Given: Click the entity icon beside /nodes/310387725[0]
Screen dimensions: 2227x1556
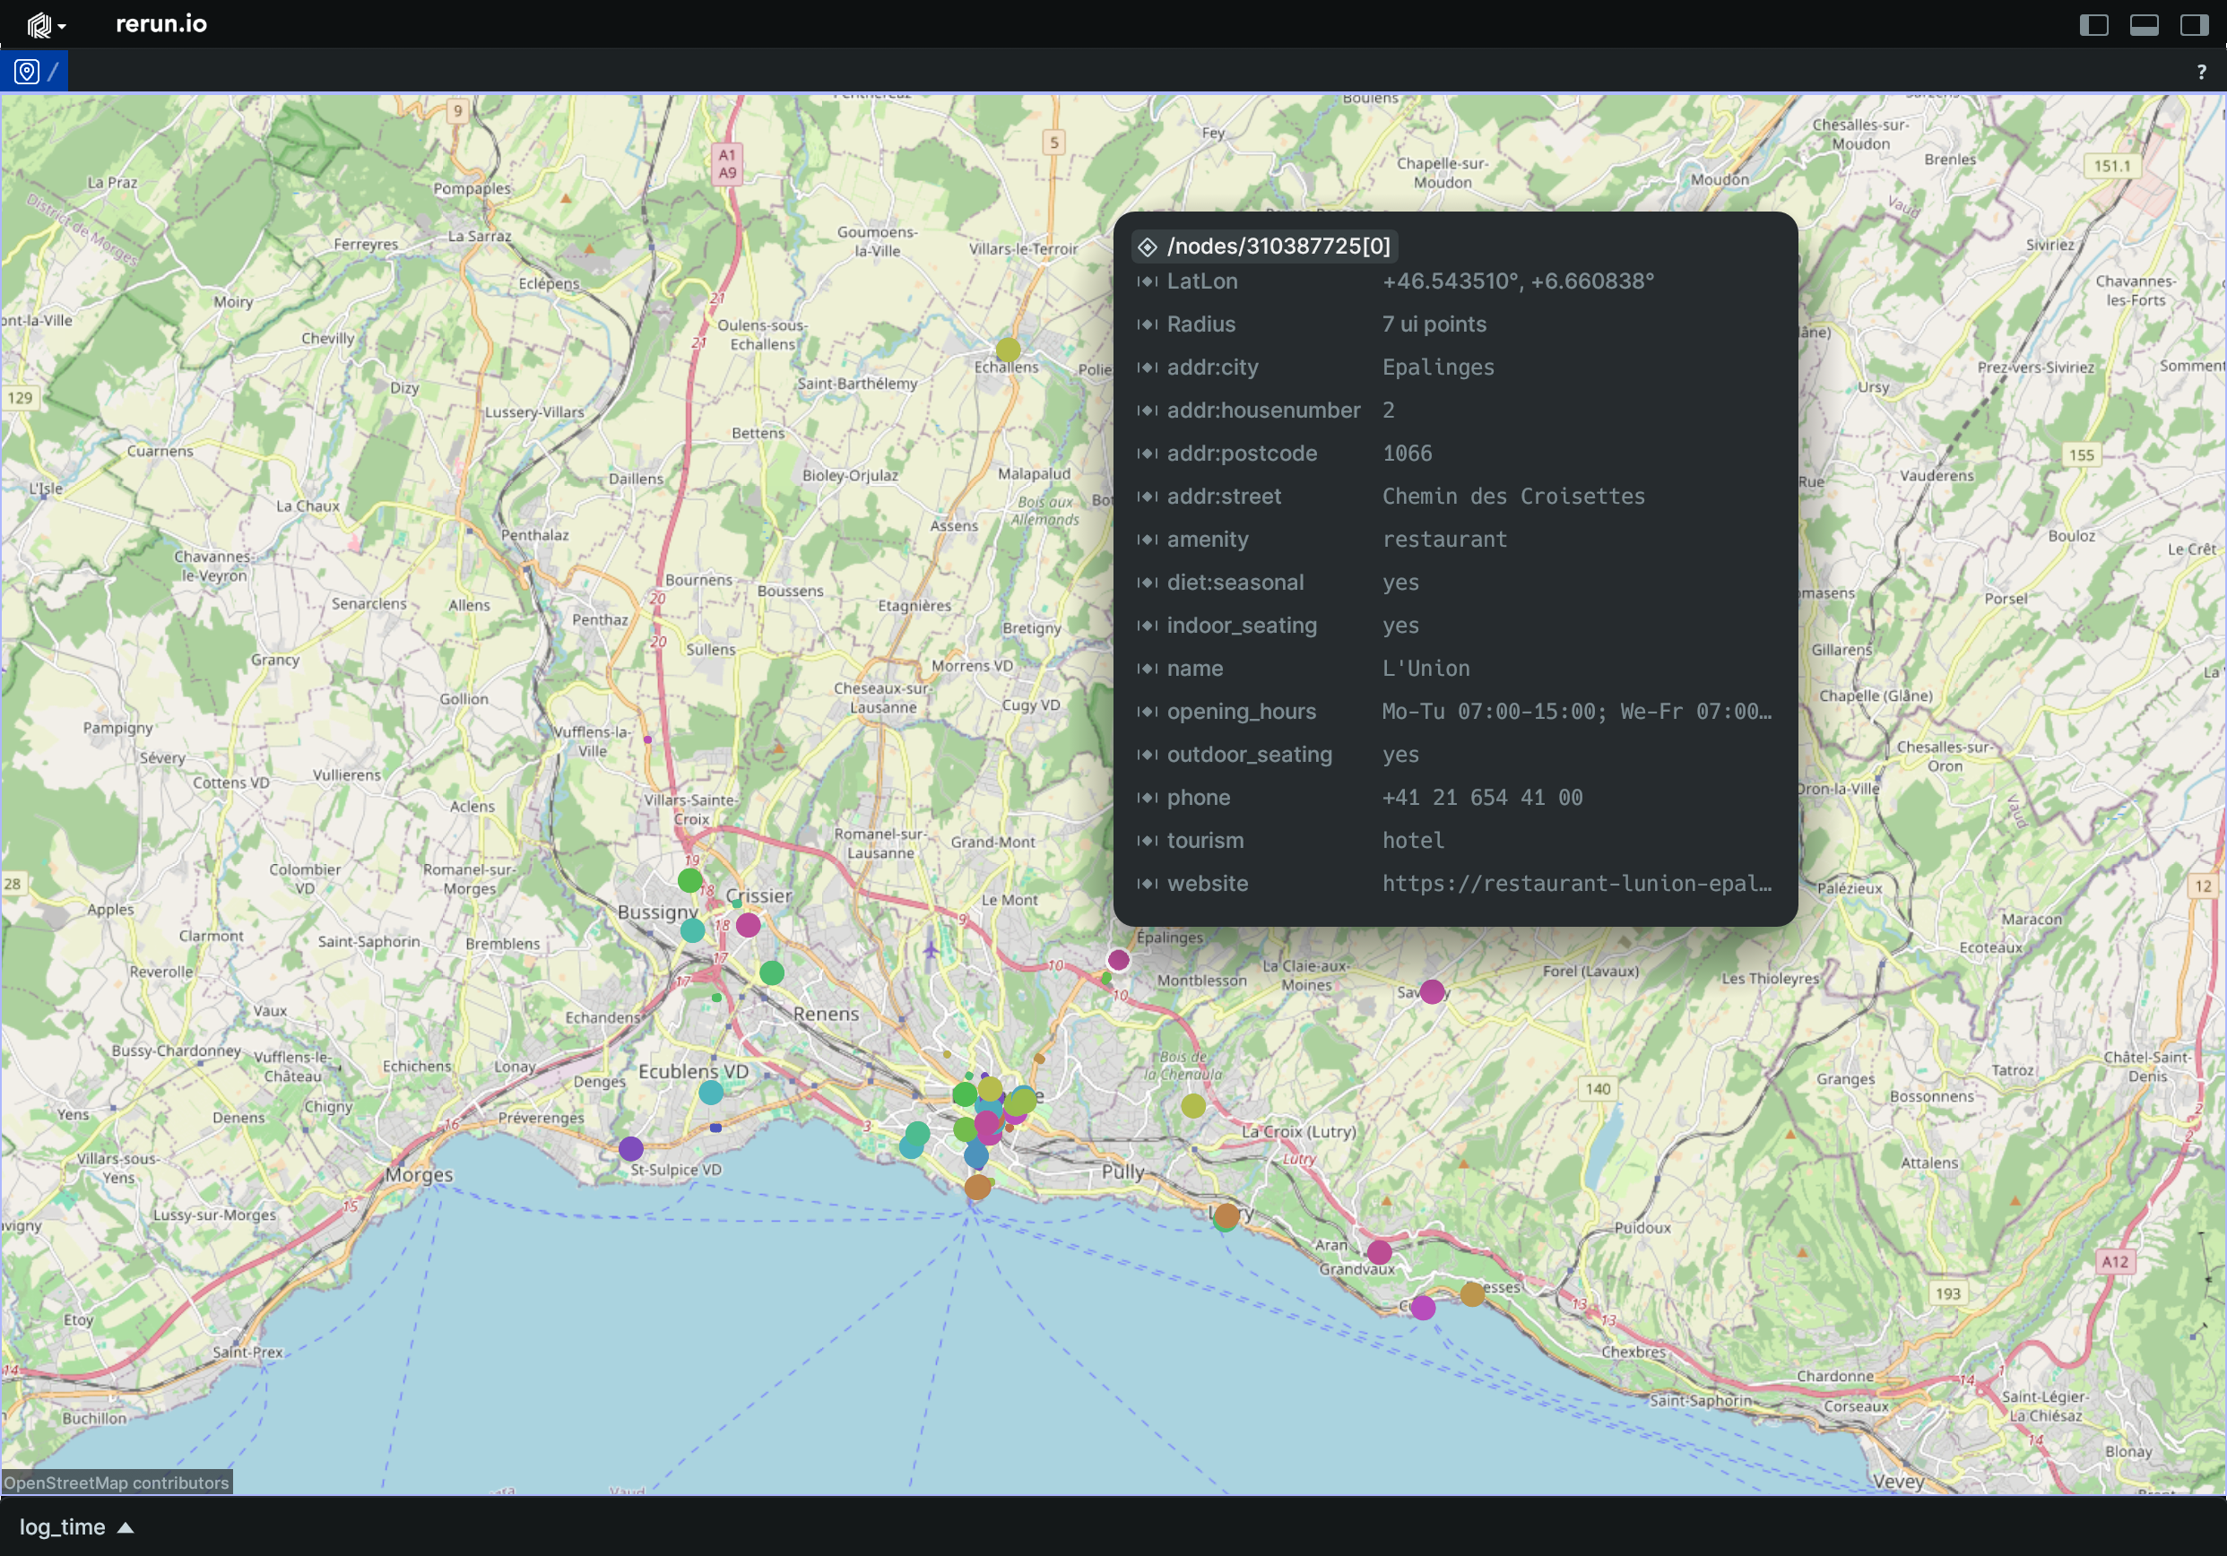Looking at the screenshot, I should point(1148,247).
